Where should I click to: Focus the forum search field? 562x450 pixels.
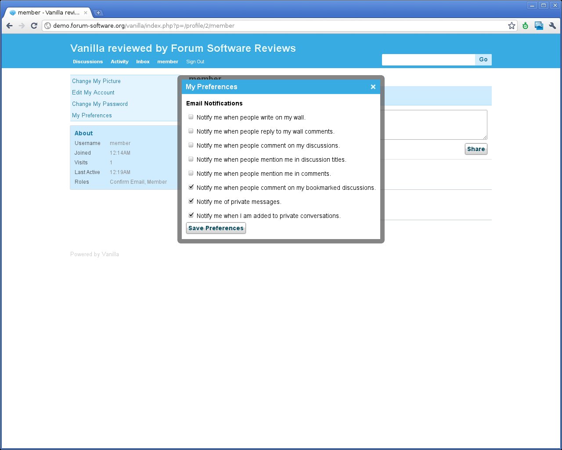429,60
